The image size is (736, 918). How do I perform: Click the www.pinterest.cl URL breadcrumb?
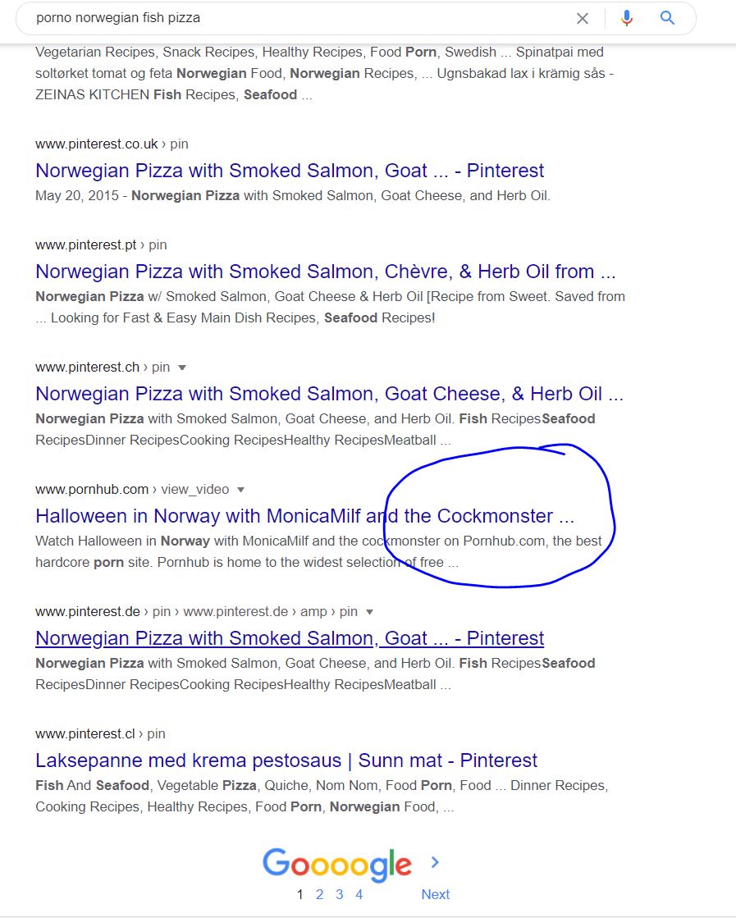pyautogui.click(x=85, y=734)
